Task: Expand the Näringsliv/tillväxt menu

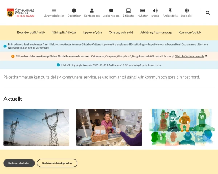Action: (x=64, y=33)
